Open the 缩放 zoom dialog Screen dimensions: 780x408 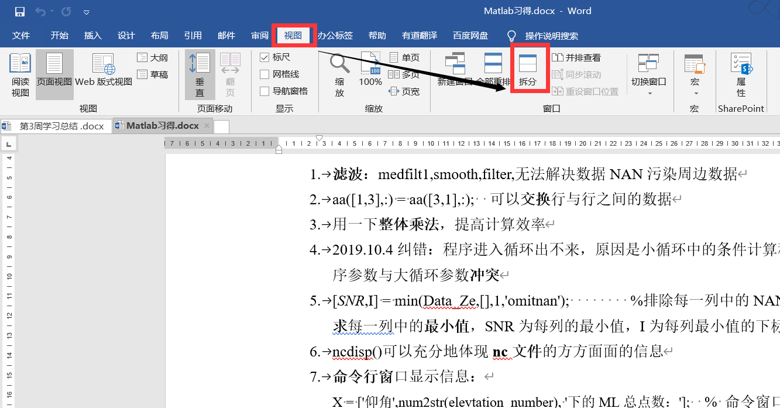[340, 75]
